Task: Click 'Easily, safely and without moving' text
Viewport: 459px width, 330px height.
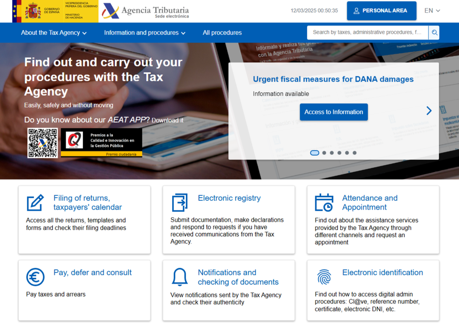Action: (x=68, y=105)
